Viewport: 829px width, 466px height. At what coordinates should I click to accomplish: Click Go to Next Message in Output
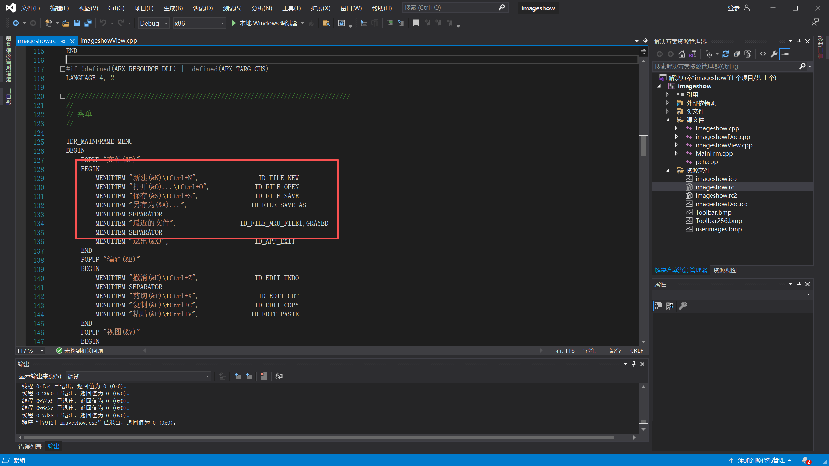point(249,376)
